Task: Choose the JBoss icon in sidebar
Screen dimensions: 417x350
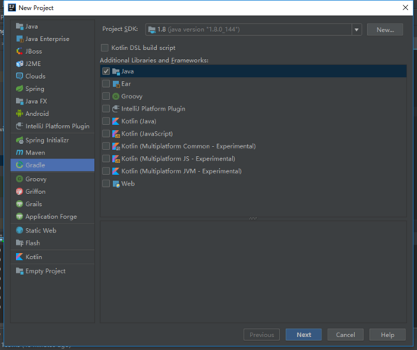Action: [20, 52]
